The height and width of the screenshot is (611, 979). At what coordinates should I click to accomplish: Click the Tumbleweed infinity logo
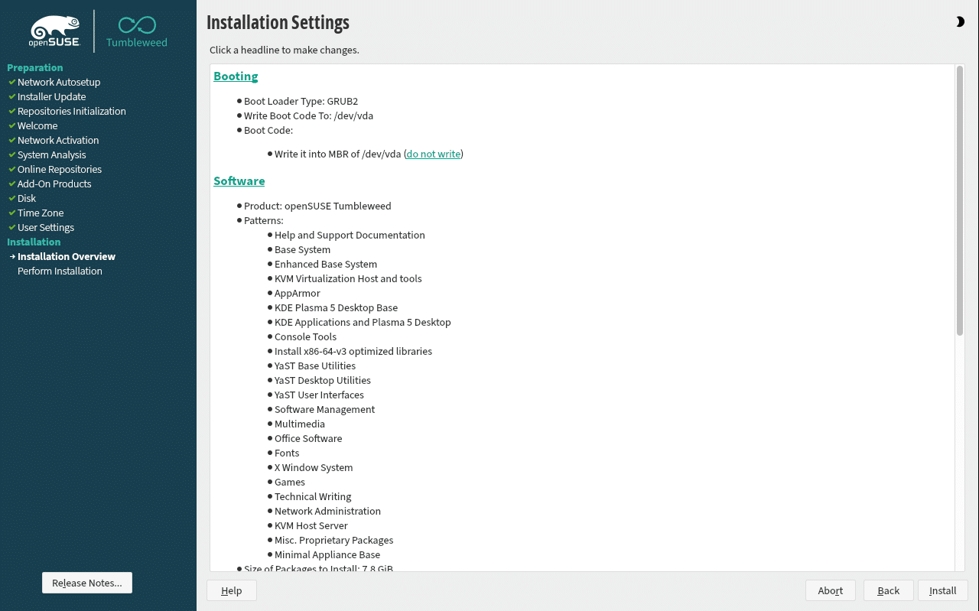[137, 31]
